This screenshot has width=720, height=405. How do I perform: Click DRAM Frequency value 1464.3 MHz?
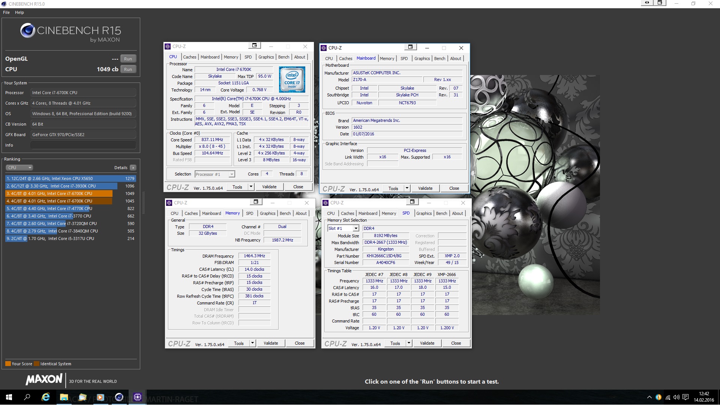(254, 256)
